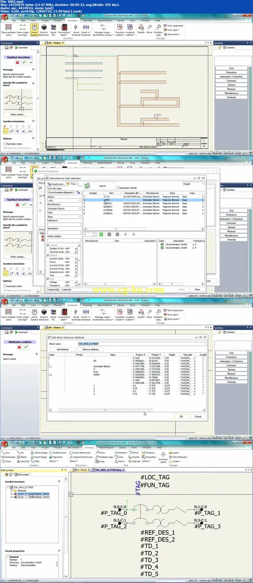Choose the Scale tool

[x=119, y=457]
